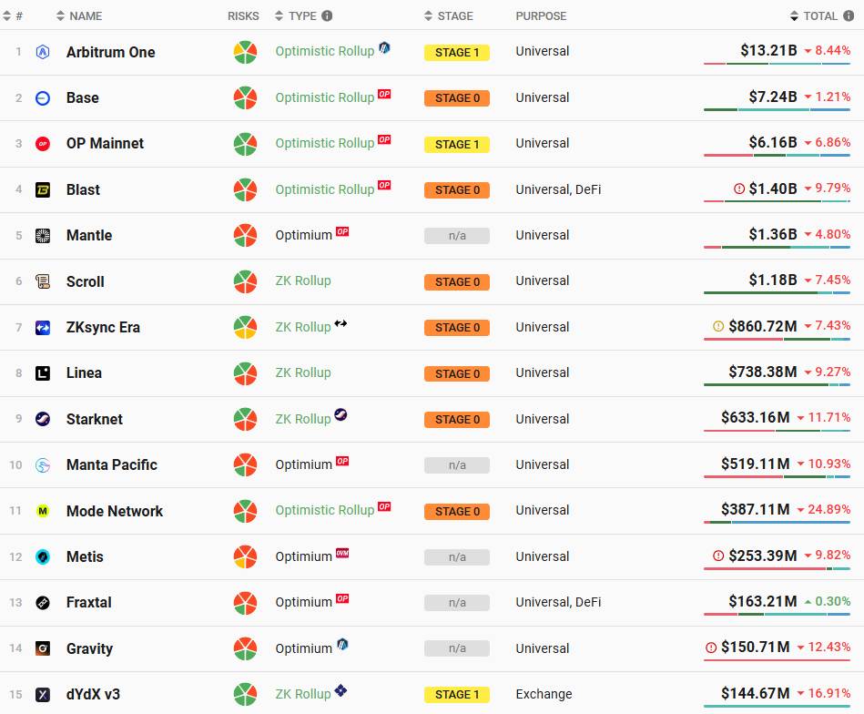Click the token breakdown bar under Arbitrum One total

pyautogui.click(x=777, y=64)
